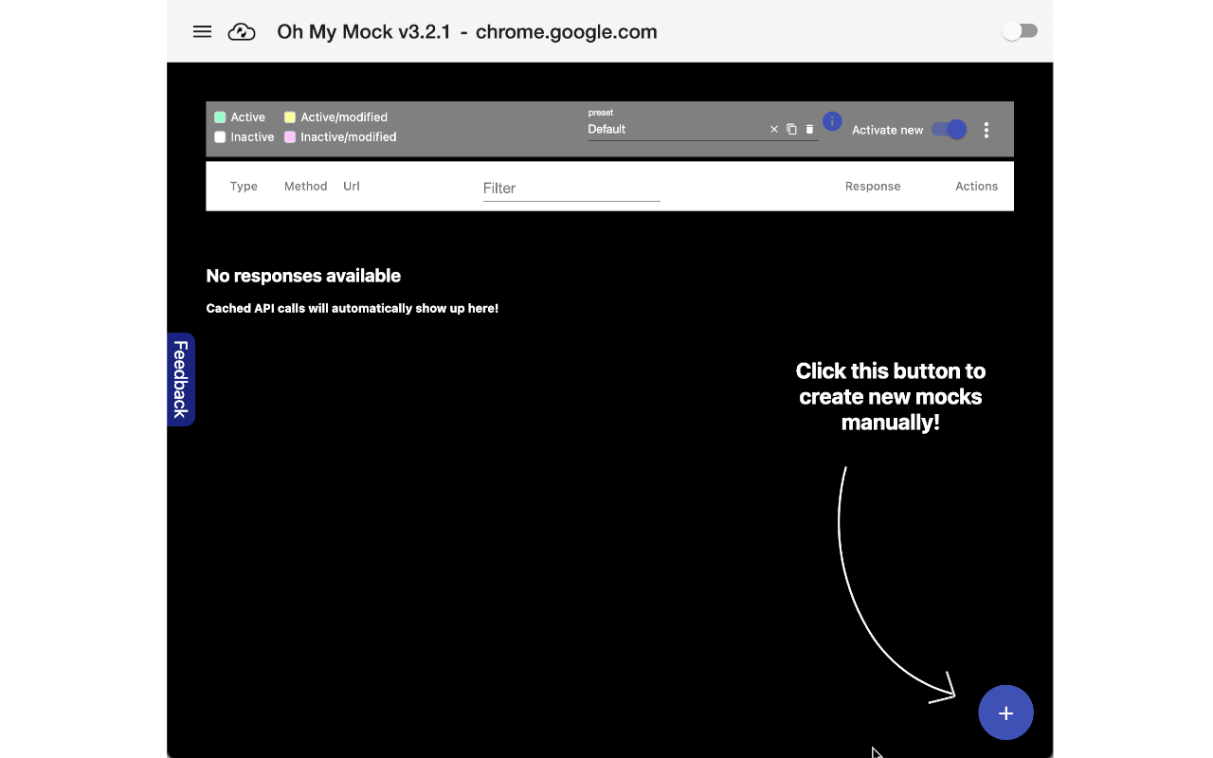Open the Feedback side tab
Screen dimensions: 1213x758
(181, 379)
